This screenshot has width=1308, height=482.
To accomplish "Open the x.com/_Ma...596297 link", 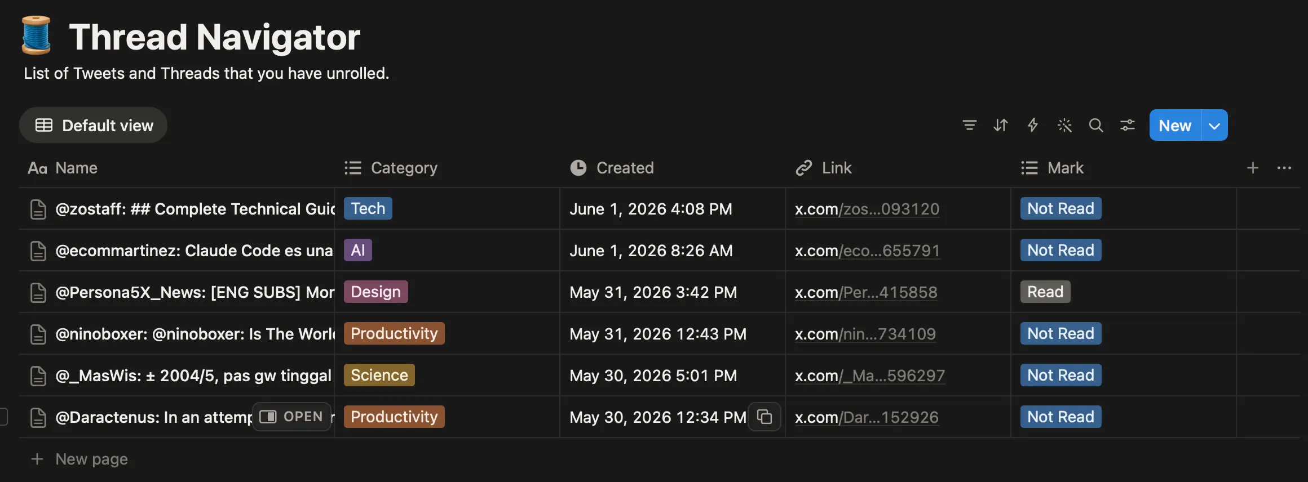I will pyautogui.click(x=870, y=376).
